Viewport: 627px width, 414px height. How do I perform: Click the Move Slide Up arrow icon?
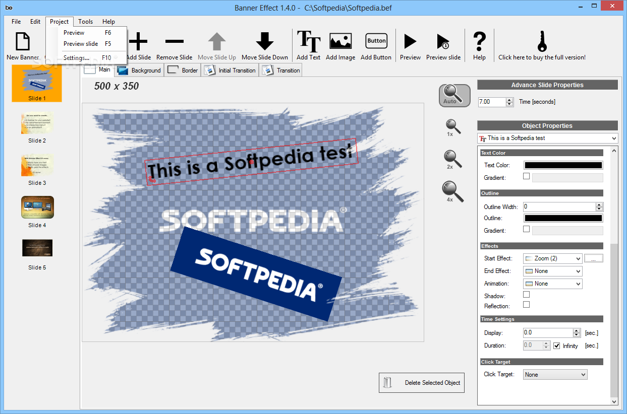click(217, 41)
